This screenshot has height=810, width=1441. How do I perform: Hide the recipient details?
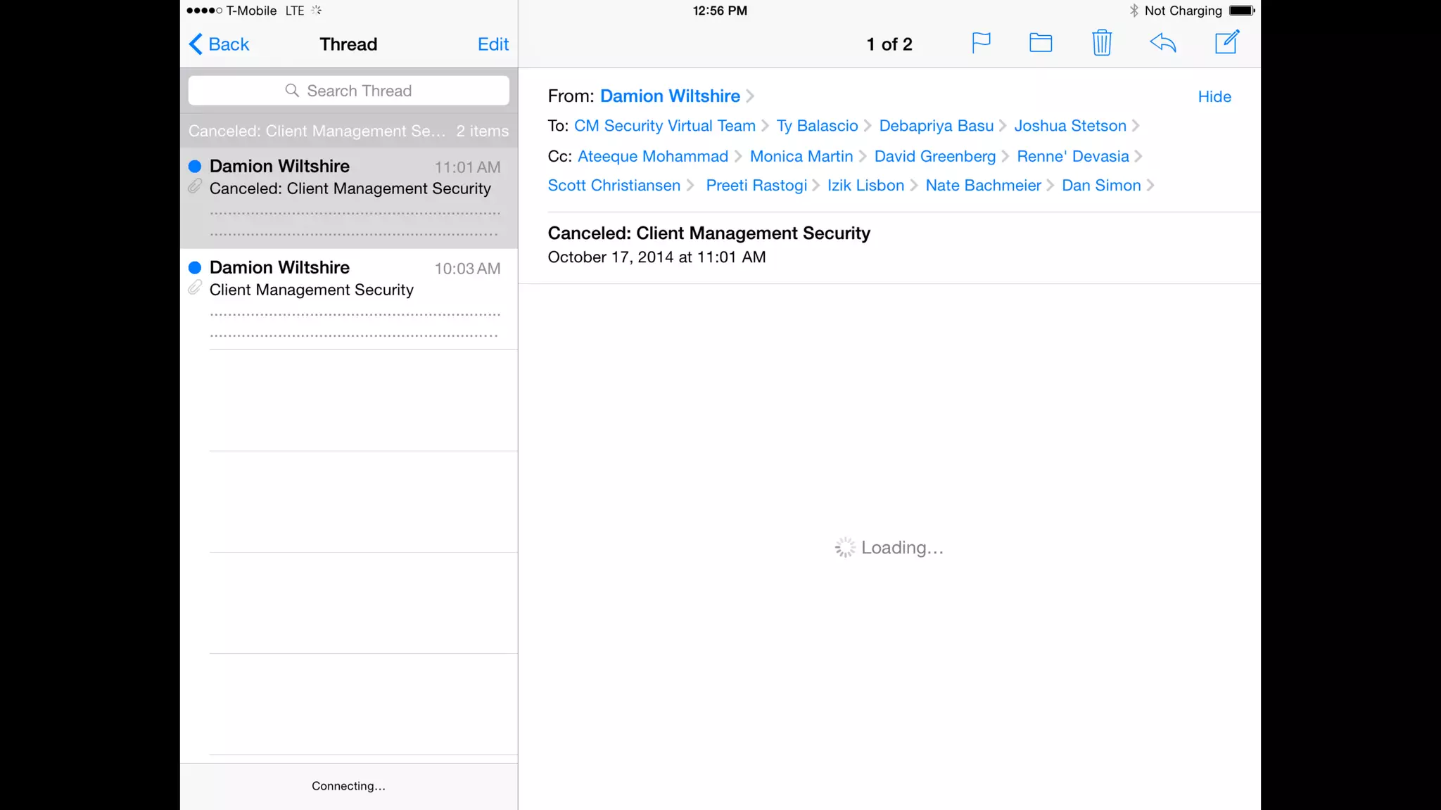coord(1214,97)
